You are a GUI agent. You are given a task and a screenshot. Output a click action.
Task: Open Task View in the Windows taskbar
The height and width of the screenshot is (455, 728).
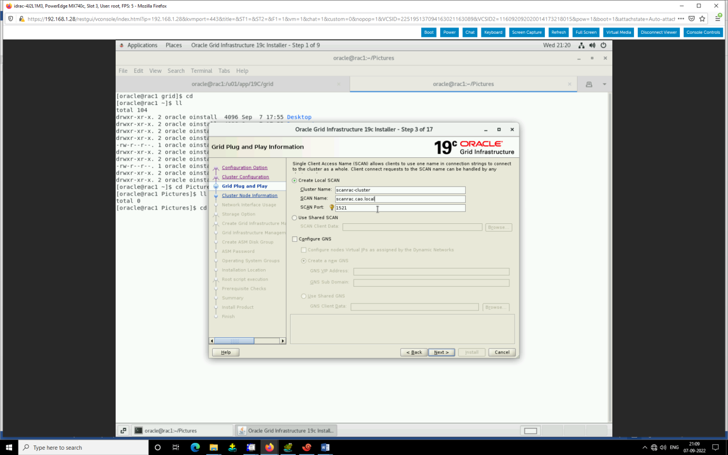click(x=176, y=448)
